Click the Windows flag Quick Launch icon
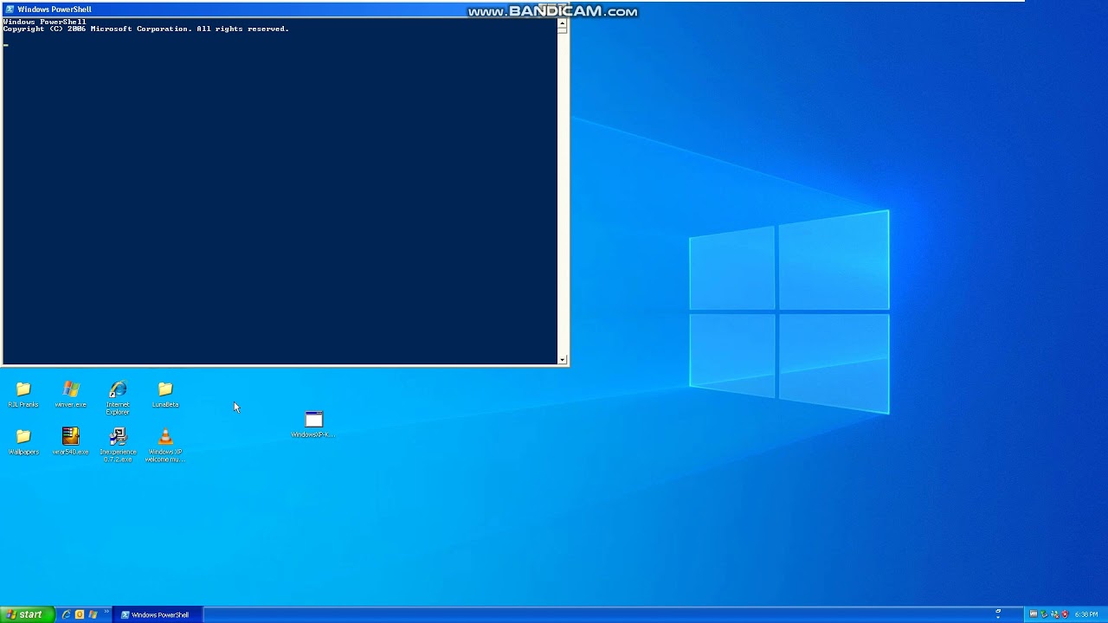Image resolution: width=1108 pixels, height=623 pixels. point(93,614)
